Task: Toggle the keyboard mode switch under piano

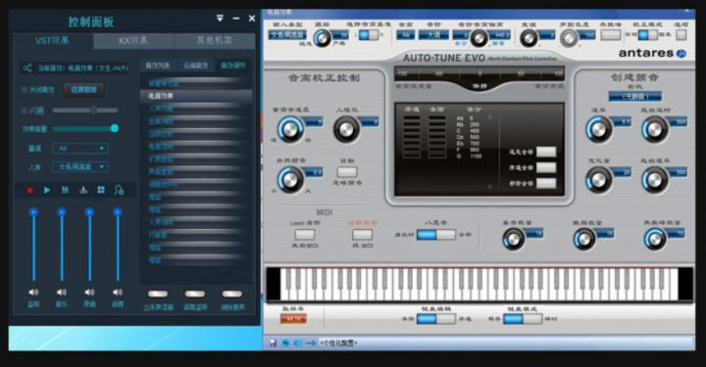Action: click(523, 319)
